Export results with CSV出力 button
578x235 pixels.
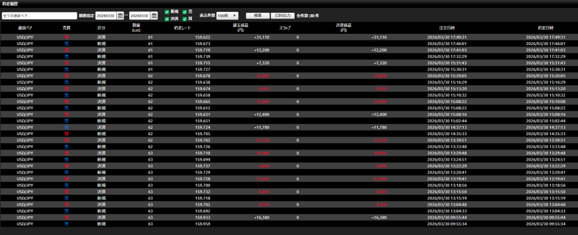pos(283,15)
